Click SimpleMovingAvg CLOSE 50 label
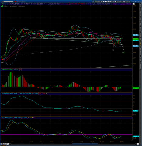 pyautogui.click(x=69, y=4)
